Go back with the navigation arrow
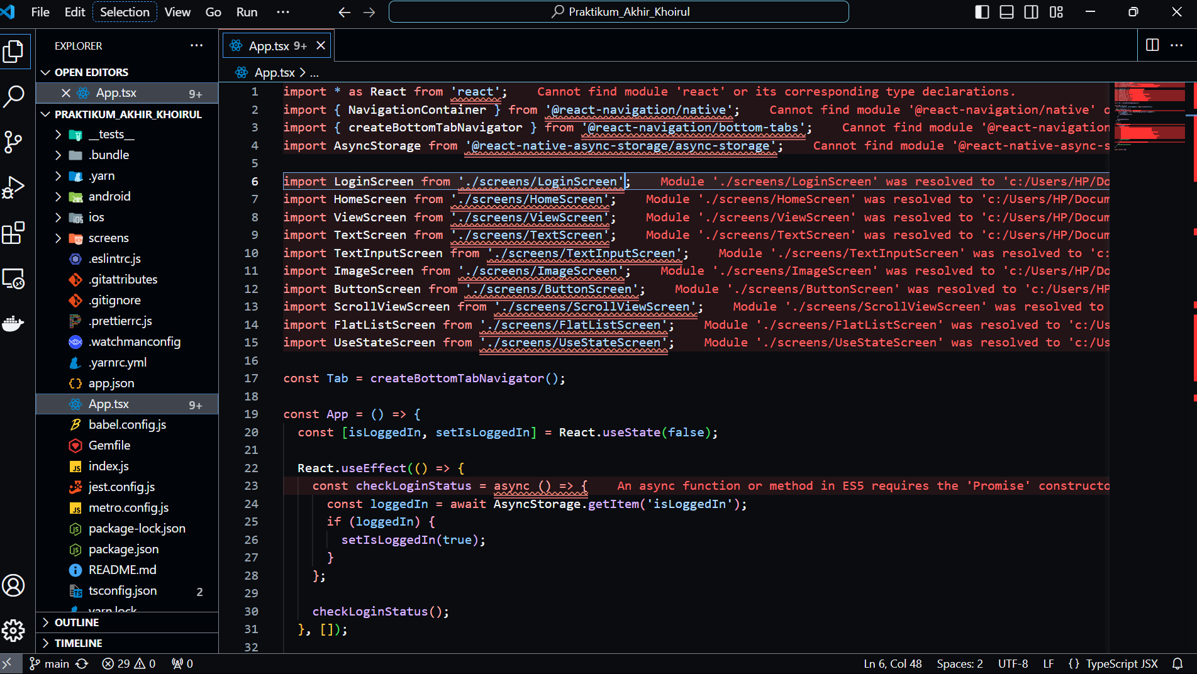The image size is (1197, 674). click(x=344, y=12)
